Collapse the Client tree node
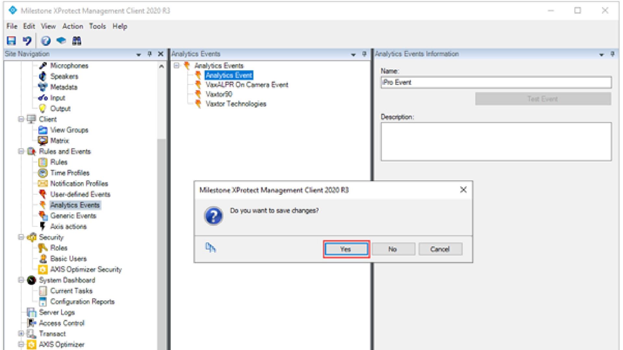The height and width of the screenshot is (350, 623). (x=21, y=119)
